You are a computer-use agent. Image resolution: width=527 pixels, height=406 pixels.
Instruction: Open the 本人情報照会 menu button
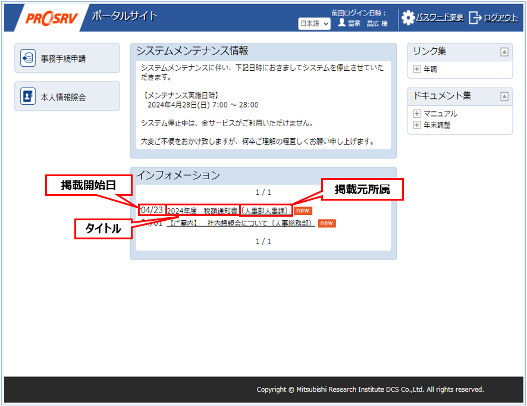[67, 96]
